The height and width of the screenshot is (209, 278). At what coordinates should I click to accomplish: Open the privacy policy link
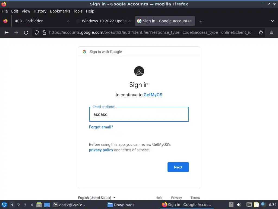(x=101, y=150)
